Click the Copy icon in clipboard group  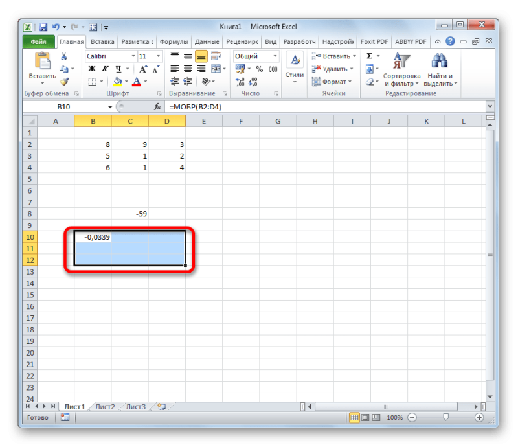63,69
